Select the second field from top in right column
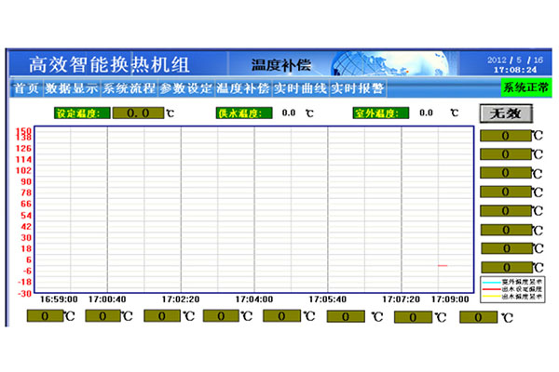The width and height of the screenshot is (559, 372). click(506, 154)
